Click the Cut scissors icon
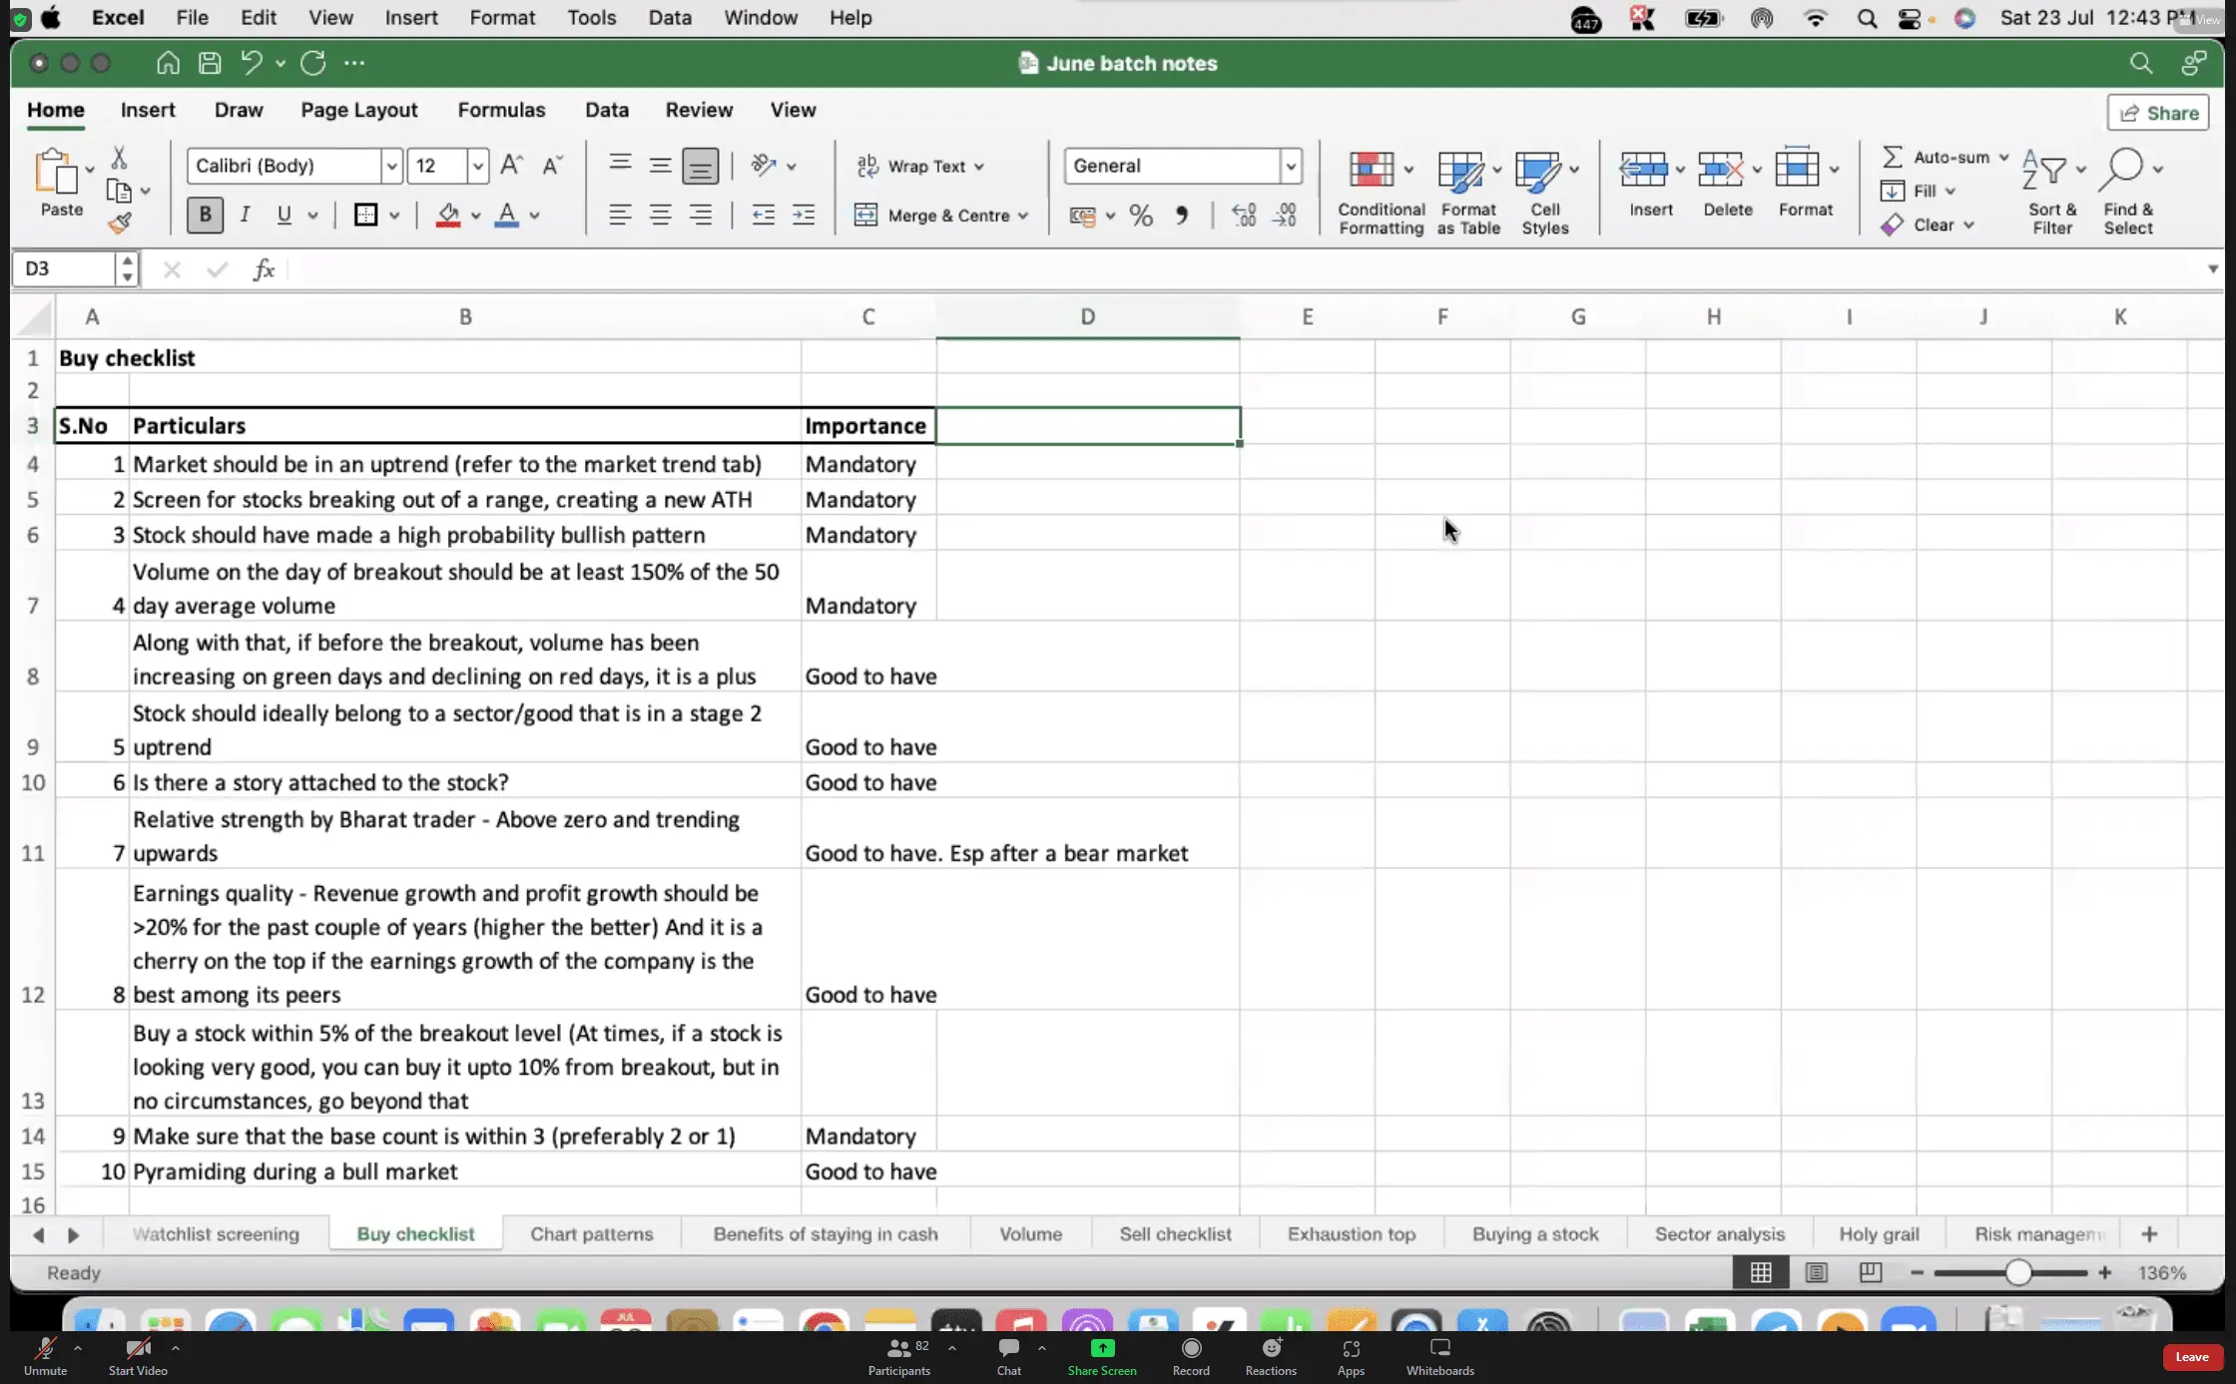This screenshot has width=2236, height=1384. [119, 158]
